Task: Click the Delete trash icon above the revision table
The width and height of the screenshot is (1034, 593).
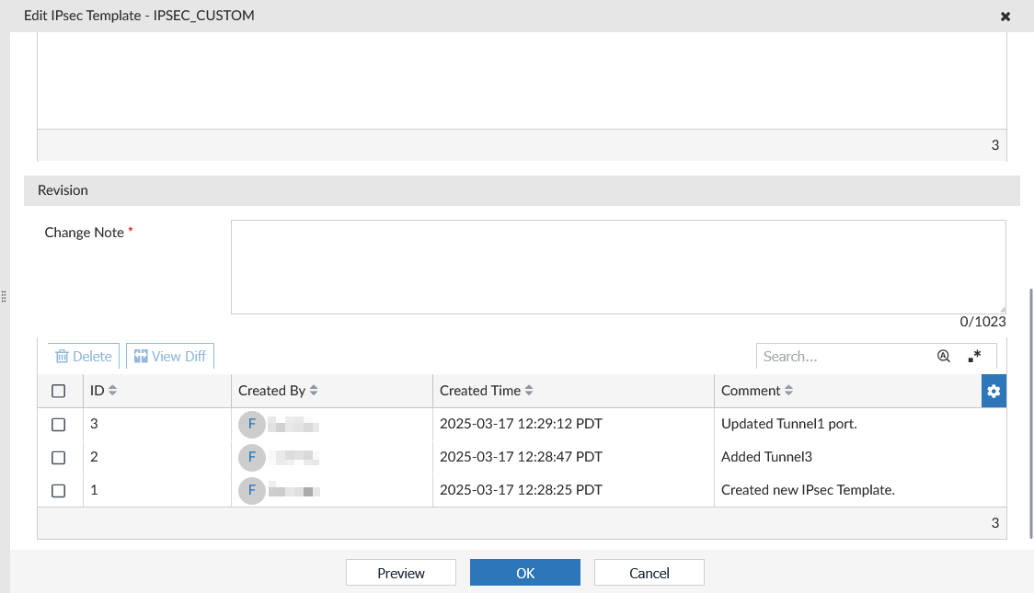Action: [63, 356]
